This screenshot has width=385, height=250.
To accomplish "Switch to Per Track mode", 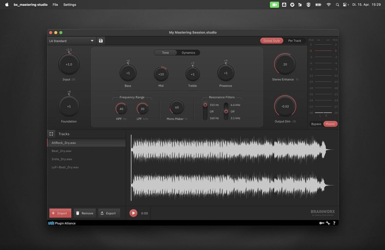I will point(294,40).
